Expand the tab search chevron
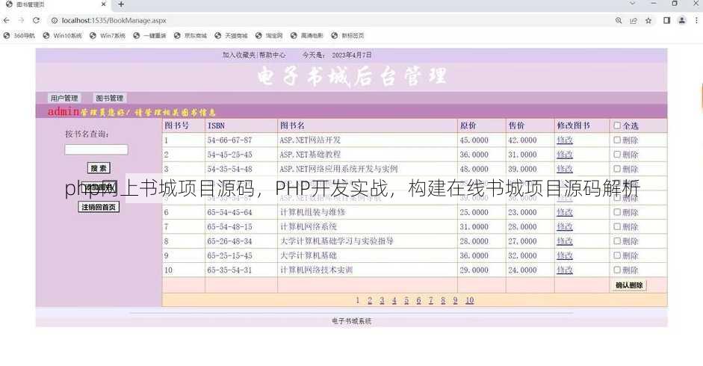703x366 pixels. coord(633,4)
